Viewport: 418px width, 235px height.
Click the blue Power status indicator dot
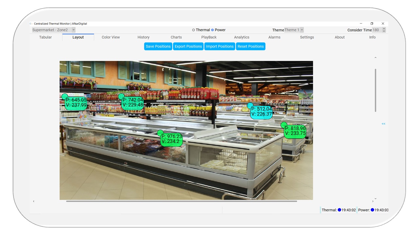[x=372, y=210]
